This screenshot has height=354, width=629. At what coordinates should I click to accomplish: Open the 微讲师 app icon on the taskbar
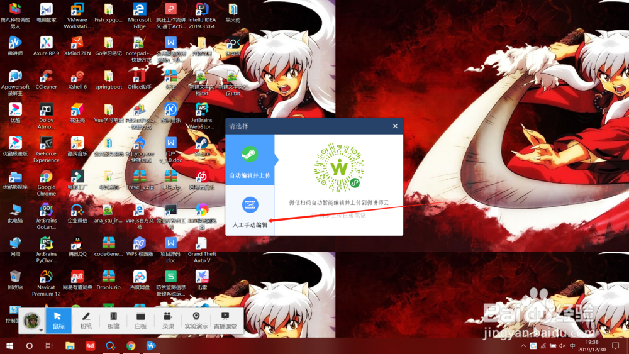coord(151,346)
